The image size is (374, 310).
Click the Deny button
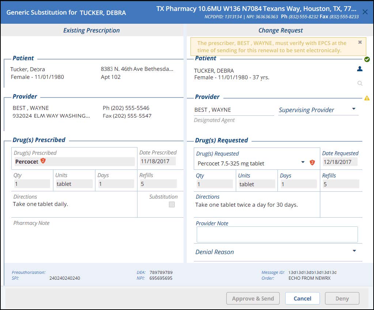(342, 298)
